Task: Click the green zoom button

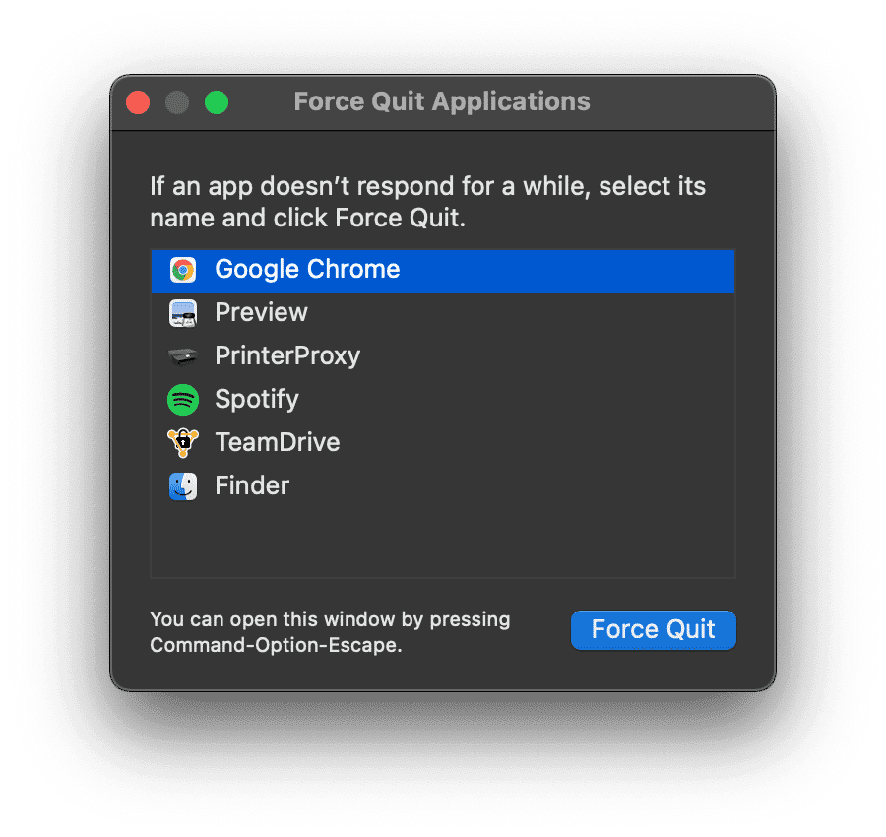Action: tap(217, 101)
